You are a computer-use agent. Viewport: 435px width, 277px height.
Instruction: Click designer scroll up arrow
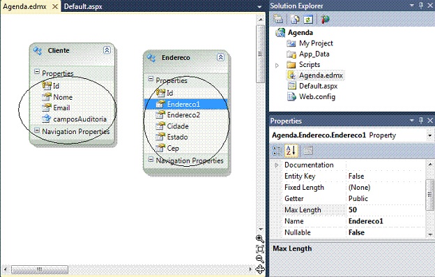pyautogui.click(x=261, y=20)
